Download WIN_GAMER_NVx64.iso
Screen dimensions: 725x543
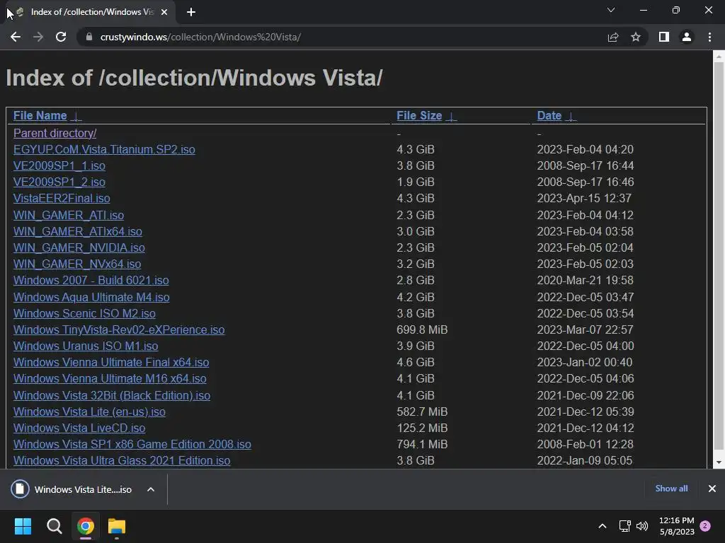pos(77,264)
